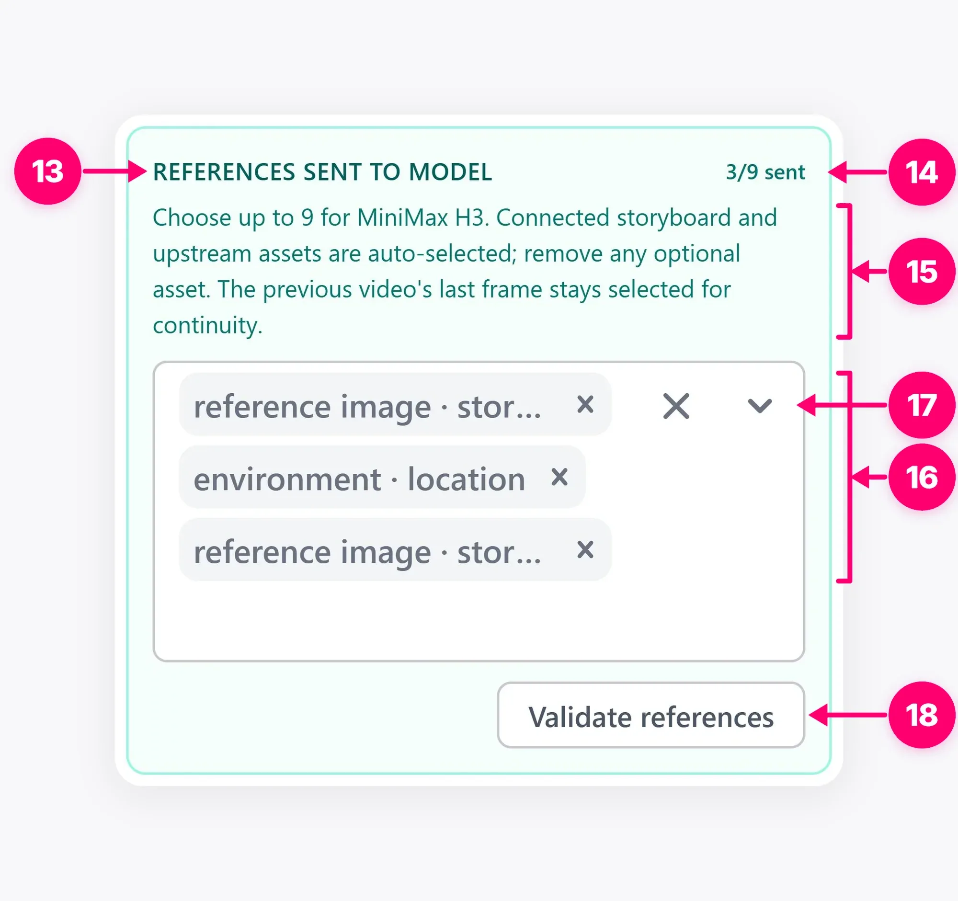The width and height of the screenshot is (958, 901).
Task: Click the '3/9 sent' counter text
Action: (765, 172)
